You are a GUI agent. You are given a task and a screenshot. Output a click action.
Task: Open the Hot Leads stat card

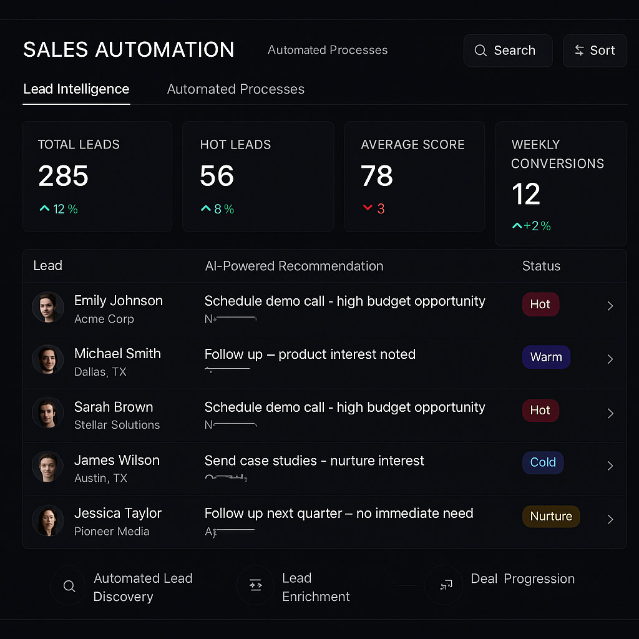click(x=258, y=177)
